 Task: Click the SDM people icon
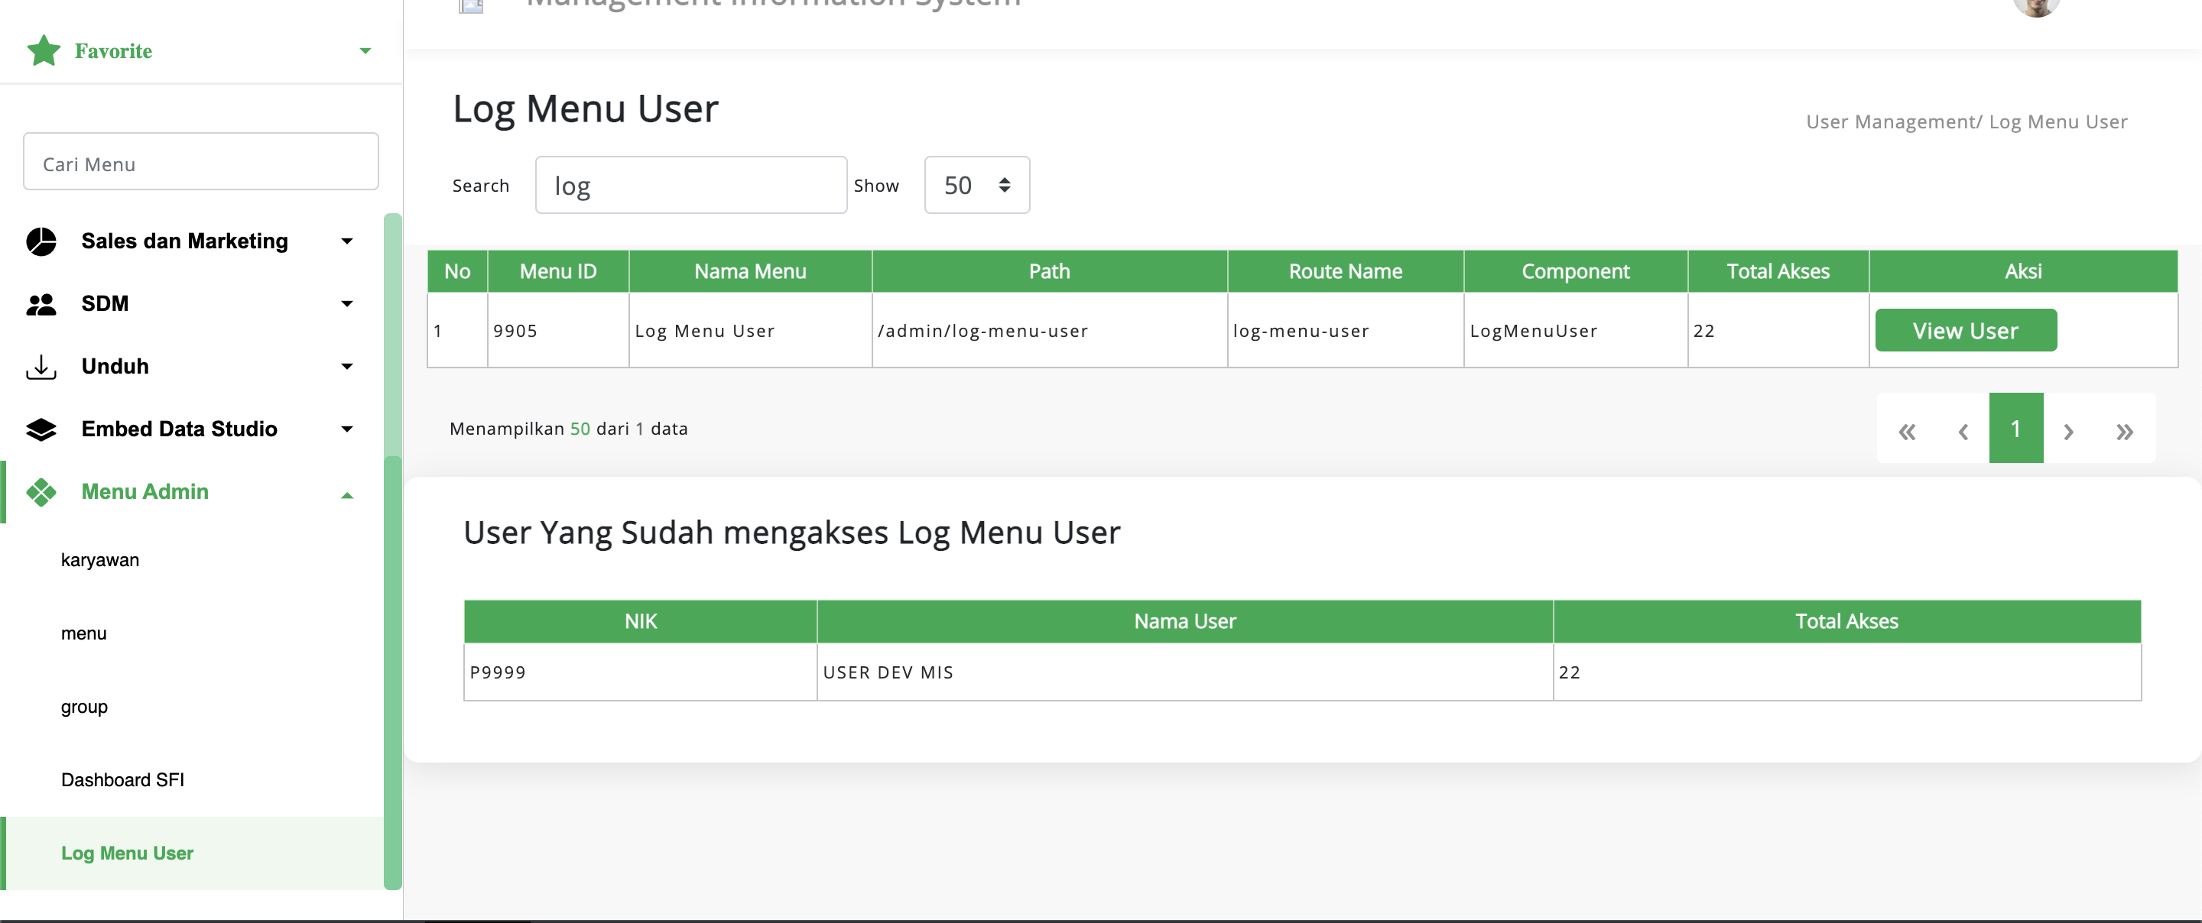pos(41,304)
